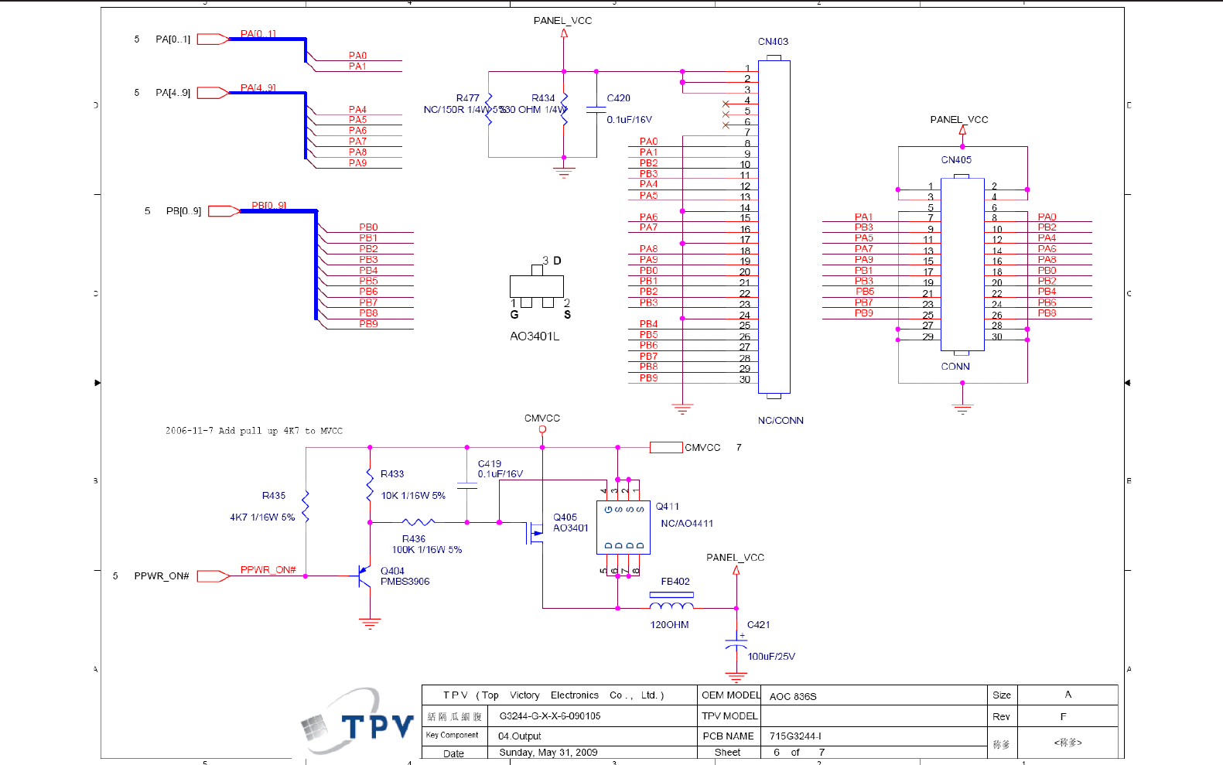
Task: Select the ground symbol beneath CN405
Action: pos(962,409)
